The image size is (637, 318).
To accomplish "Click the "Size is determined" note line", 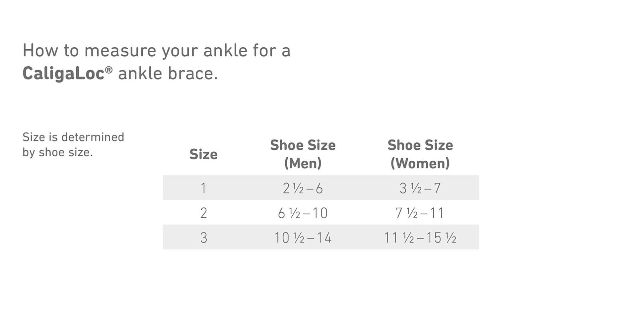I will [x=73, y=137].
